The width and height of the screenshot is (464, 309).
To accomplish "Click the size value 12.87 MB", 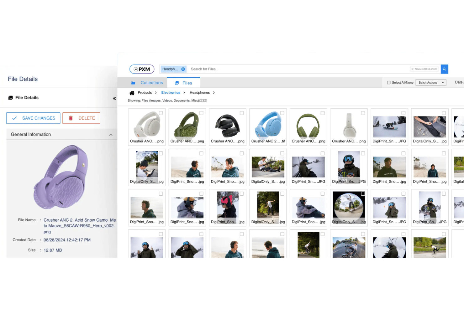I will pos(53,250).
